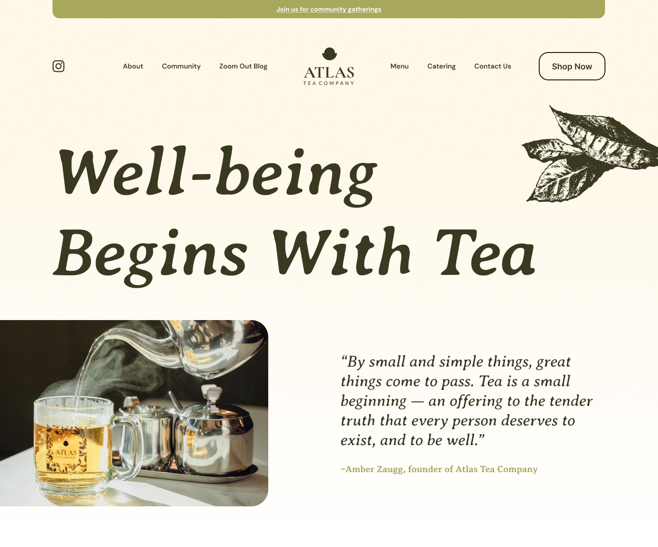The width and height of the screenshot is (658, 547).
Task: Go to the Community page
Action: 181,66
